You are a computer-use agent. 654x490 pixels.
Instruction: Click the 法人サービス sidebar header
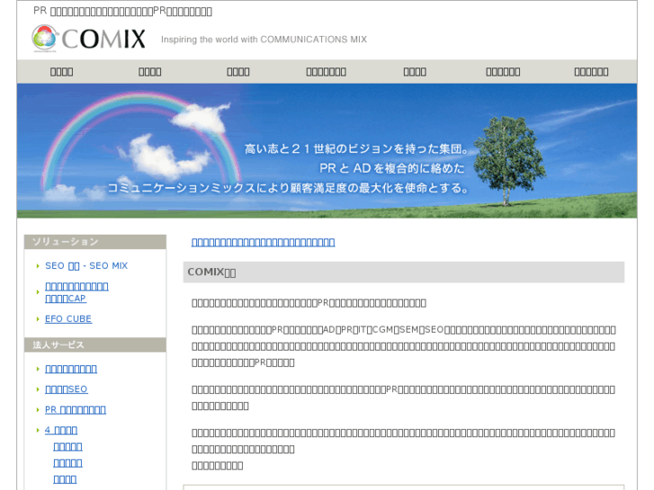click(x=95, y=345)
